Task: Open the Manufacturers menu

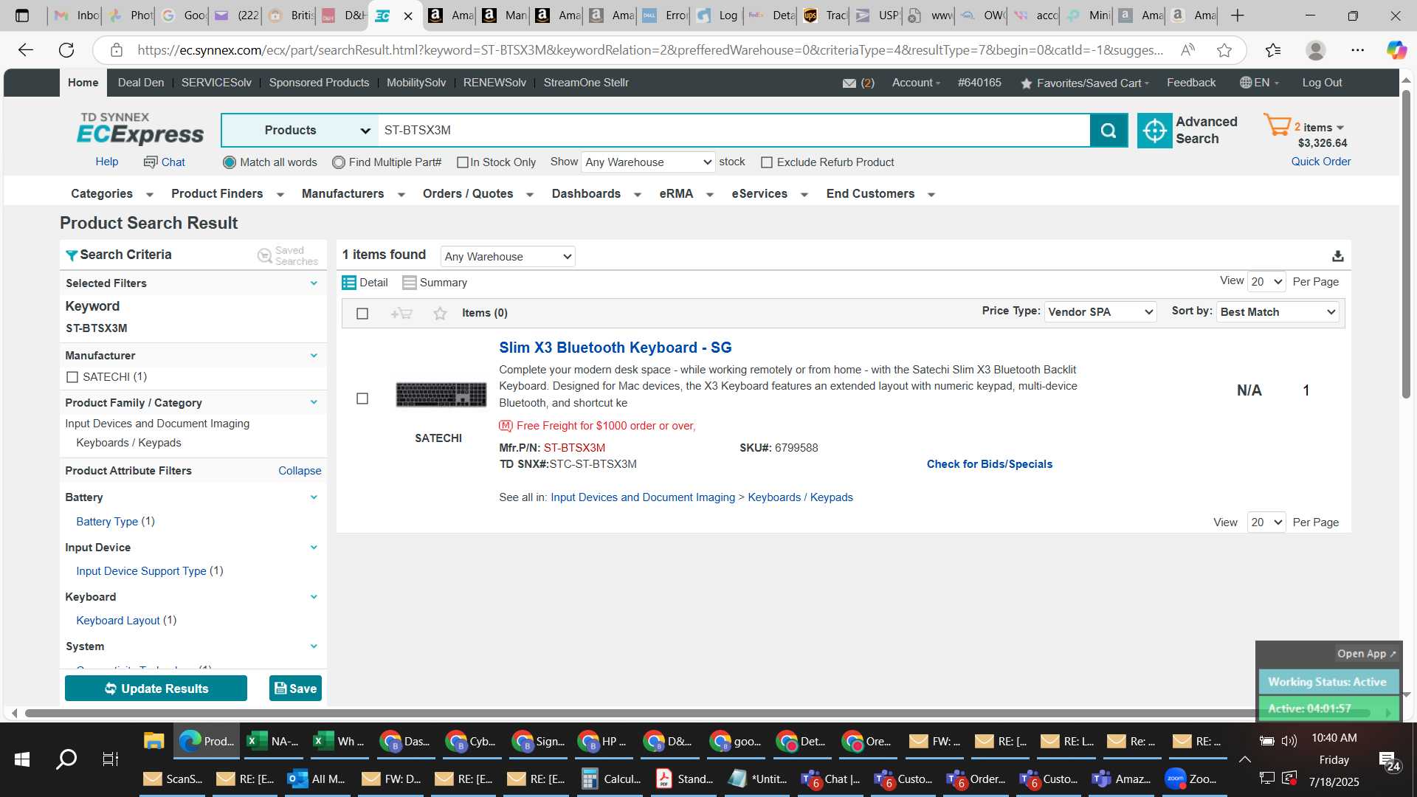Action: pos(353,194)
